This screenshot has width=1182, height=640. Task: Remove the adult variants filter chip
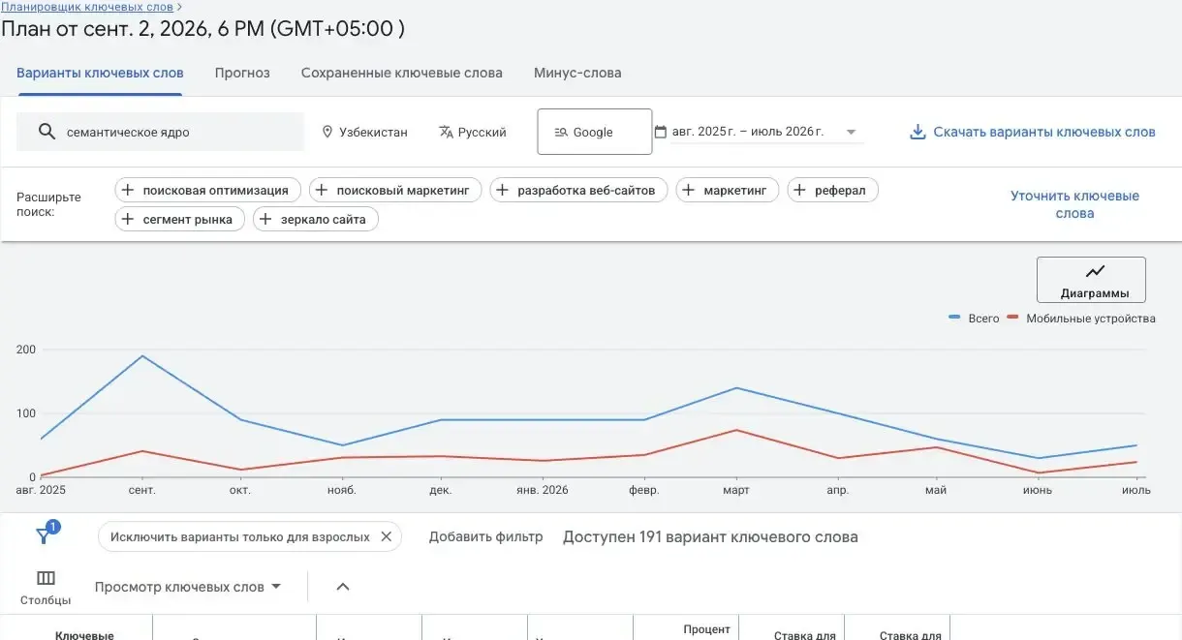click(x=386, y=536)
